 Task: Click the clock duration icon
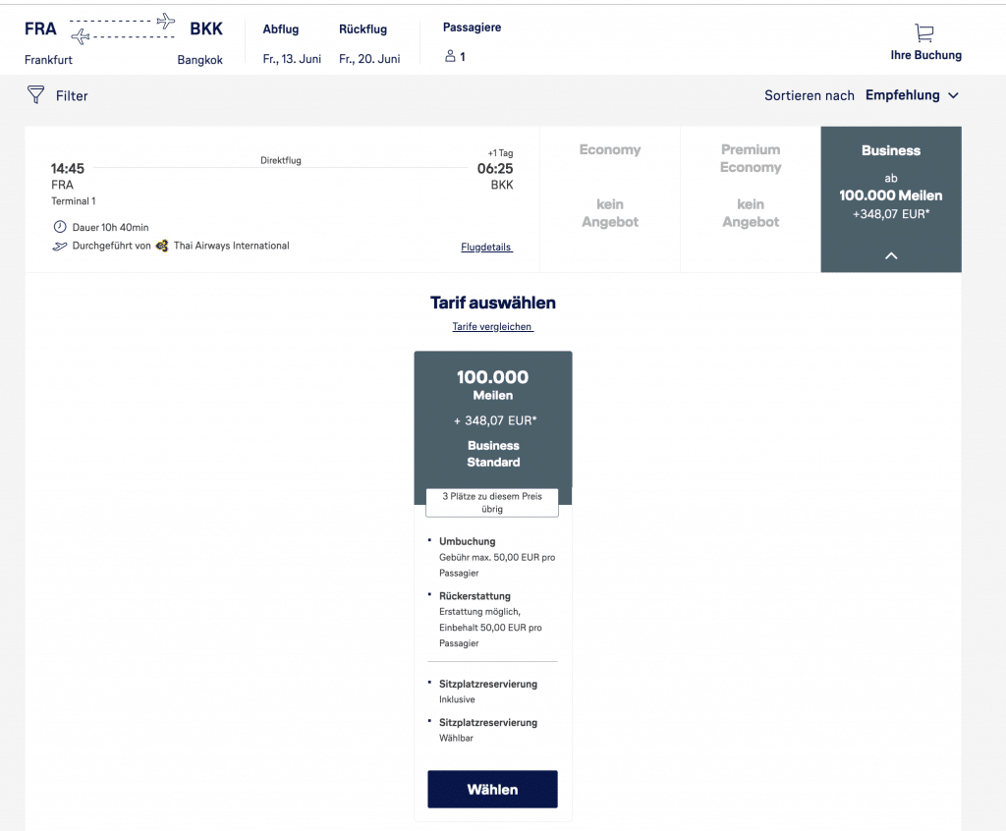tap(59, 228)
